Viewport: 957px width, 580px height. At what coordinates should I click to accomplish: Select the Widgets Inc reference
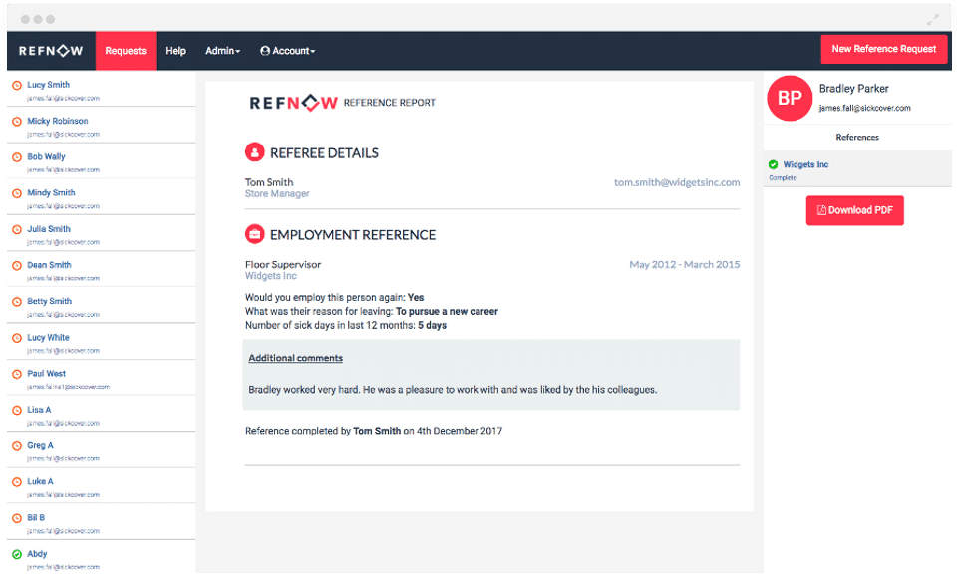tap(857, 169)
